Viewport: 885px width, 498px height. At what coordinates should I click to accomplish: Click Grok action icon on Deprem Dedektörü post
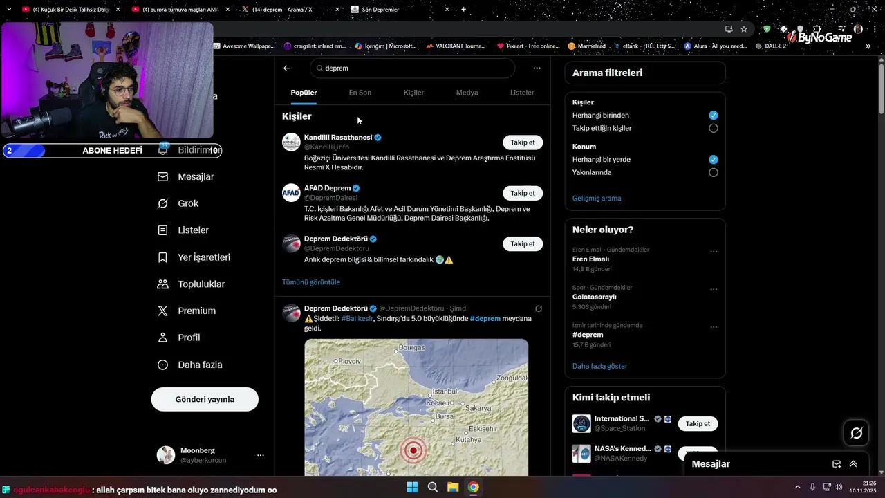click(x=539, y=308)
